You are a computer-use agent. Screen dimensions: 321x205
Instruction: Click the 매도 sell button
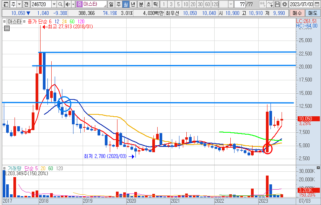313,13
